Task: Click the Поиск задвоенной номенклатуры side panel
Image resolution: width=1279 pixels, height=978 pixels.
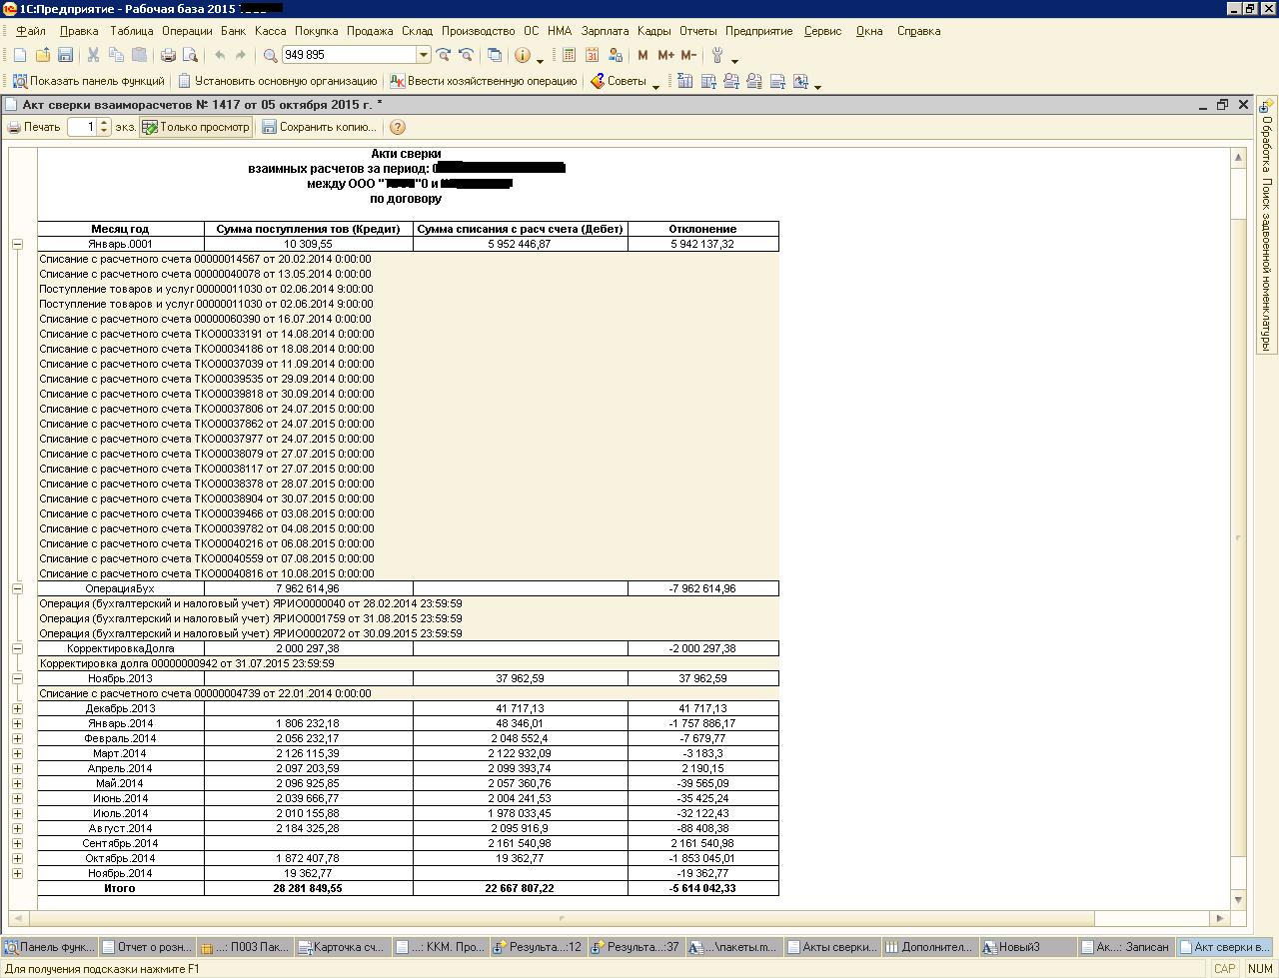Action: click(1267, 225)
